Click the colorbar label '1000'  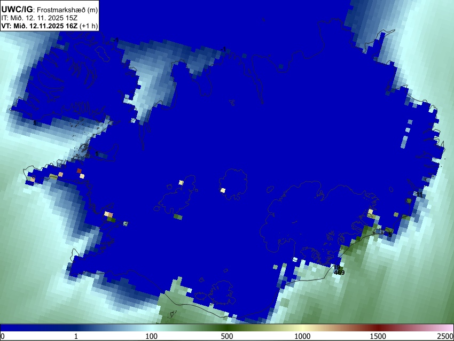click(x=302, y=336)
